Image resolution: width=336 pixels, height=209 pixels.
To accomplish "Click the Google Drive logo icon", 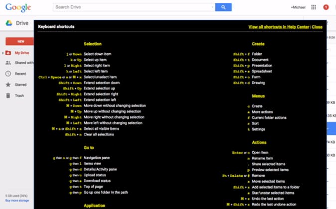I will 9,23.
